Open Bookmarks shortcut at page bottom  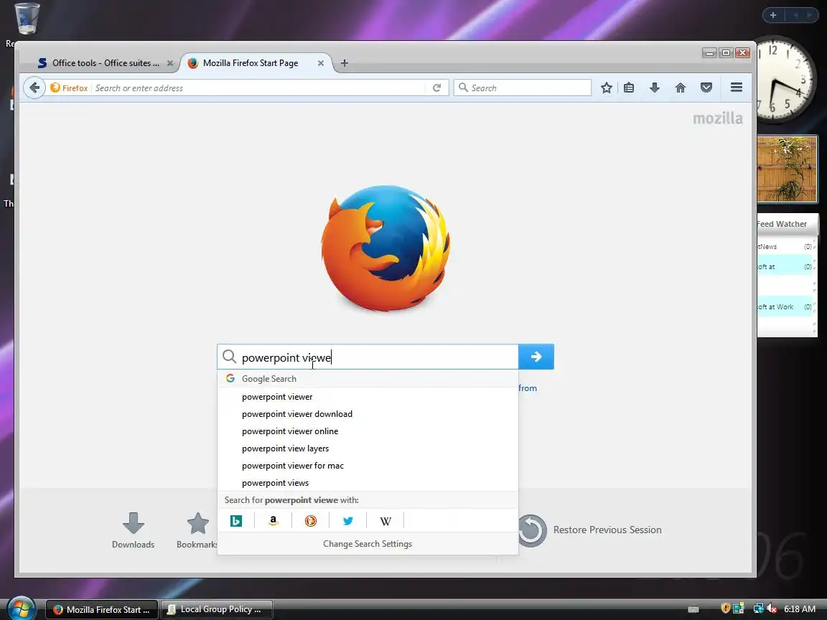pos(197,530)
